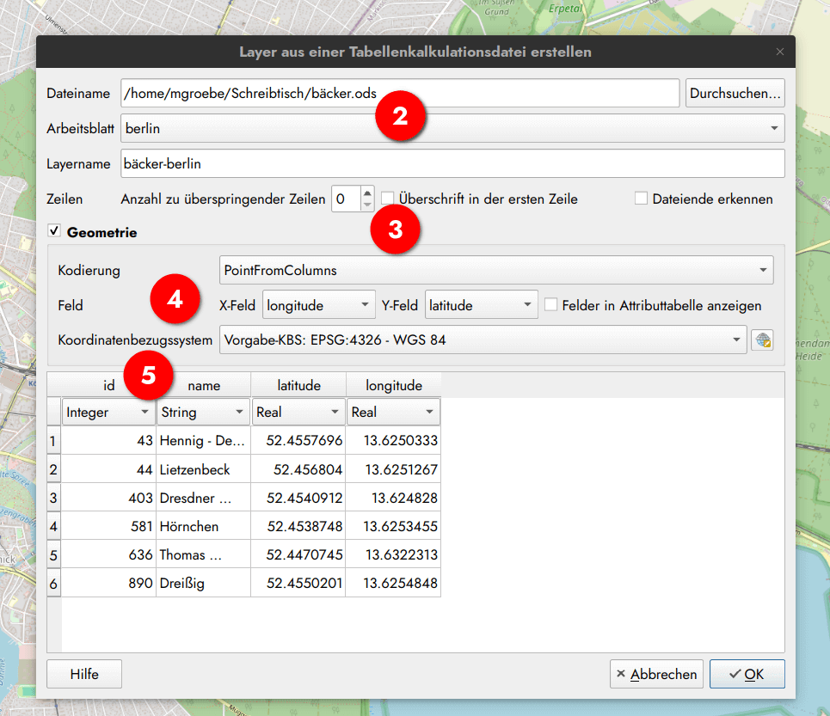830x716 pixels.
Task: Enable Überschrift in der ersten Zeile
Action: coord(387,199)
